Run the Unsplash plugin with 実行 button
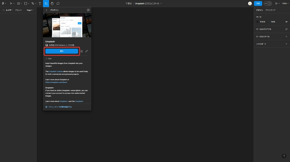Image resolution: width=290 pixels, height=162 pixels. [x=62, y=51]
